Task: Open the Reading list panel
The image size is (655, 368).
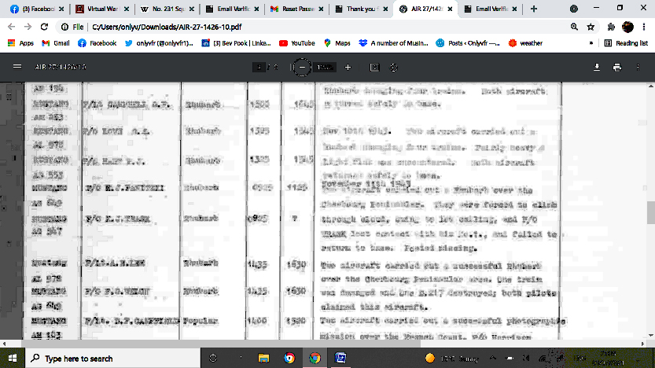Action: coord(626,43)
